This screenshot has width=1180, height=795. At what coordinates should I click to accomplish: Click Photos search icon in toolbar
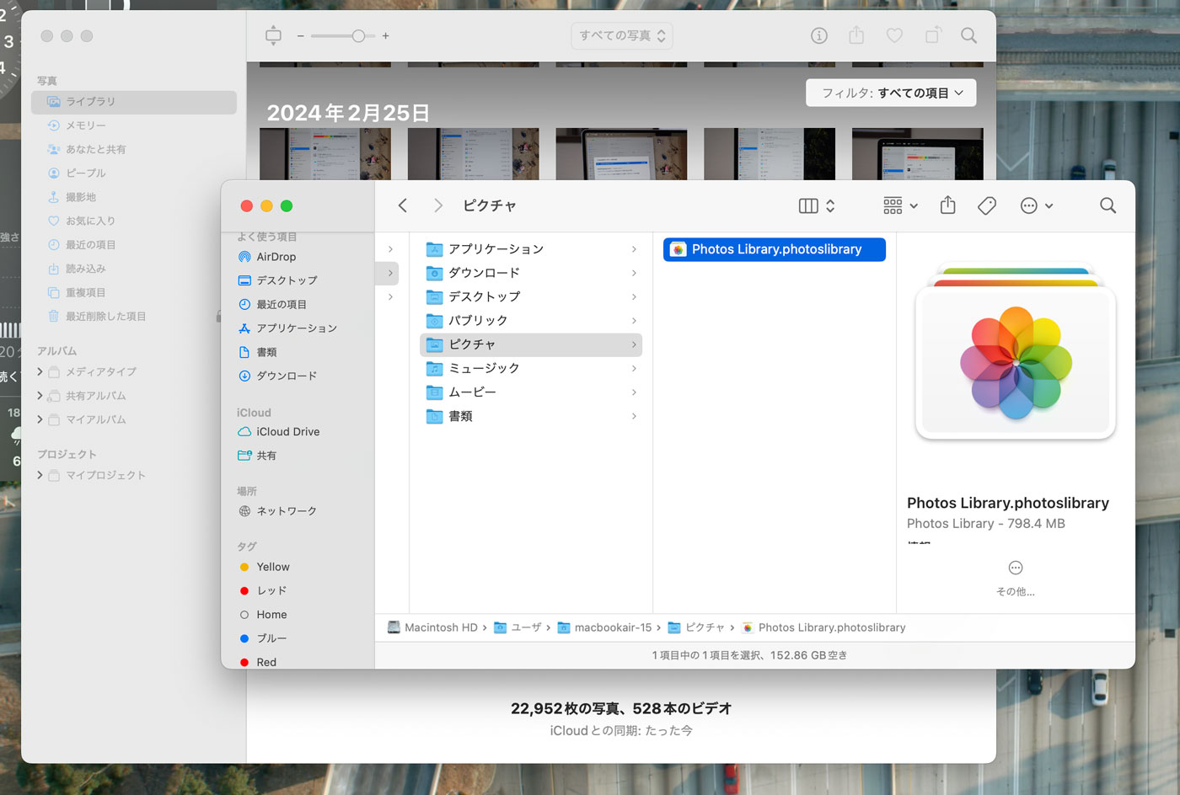click(969, 35)
